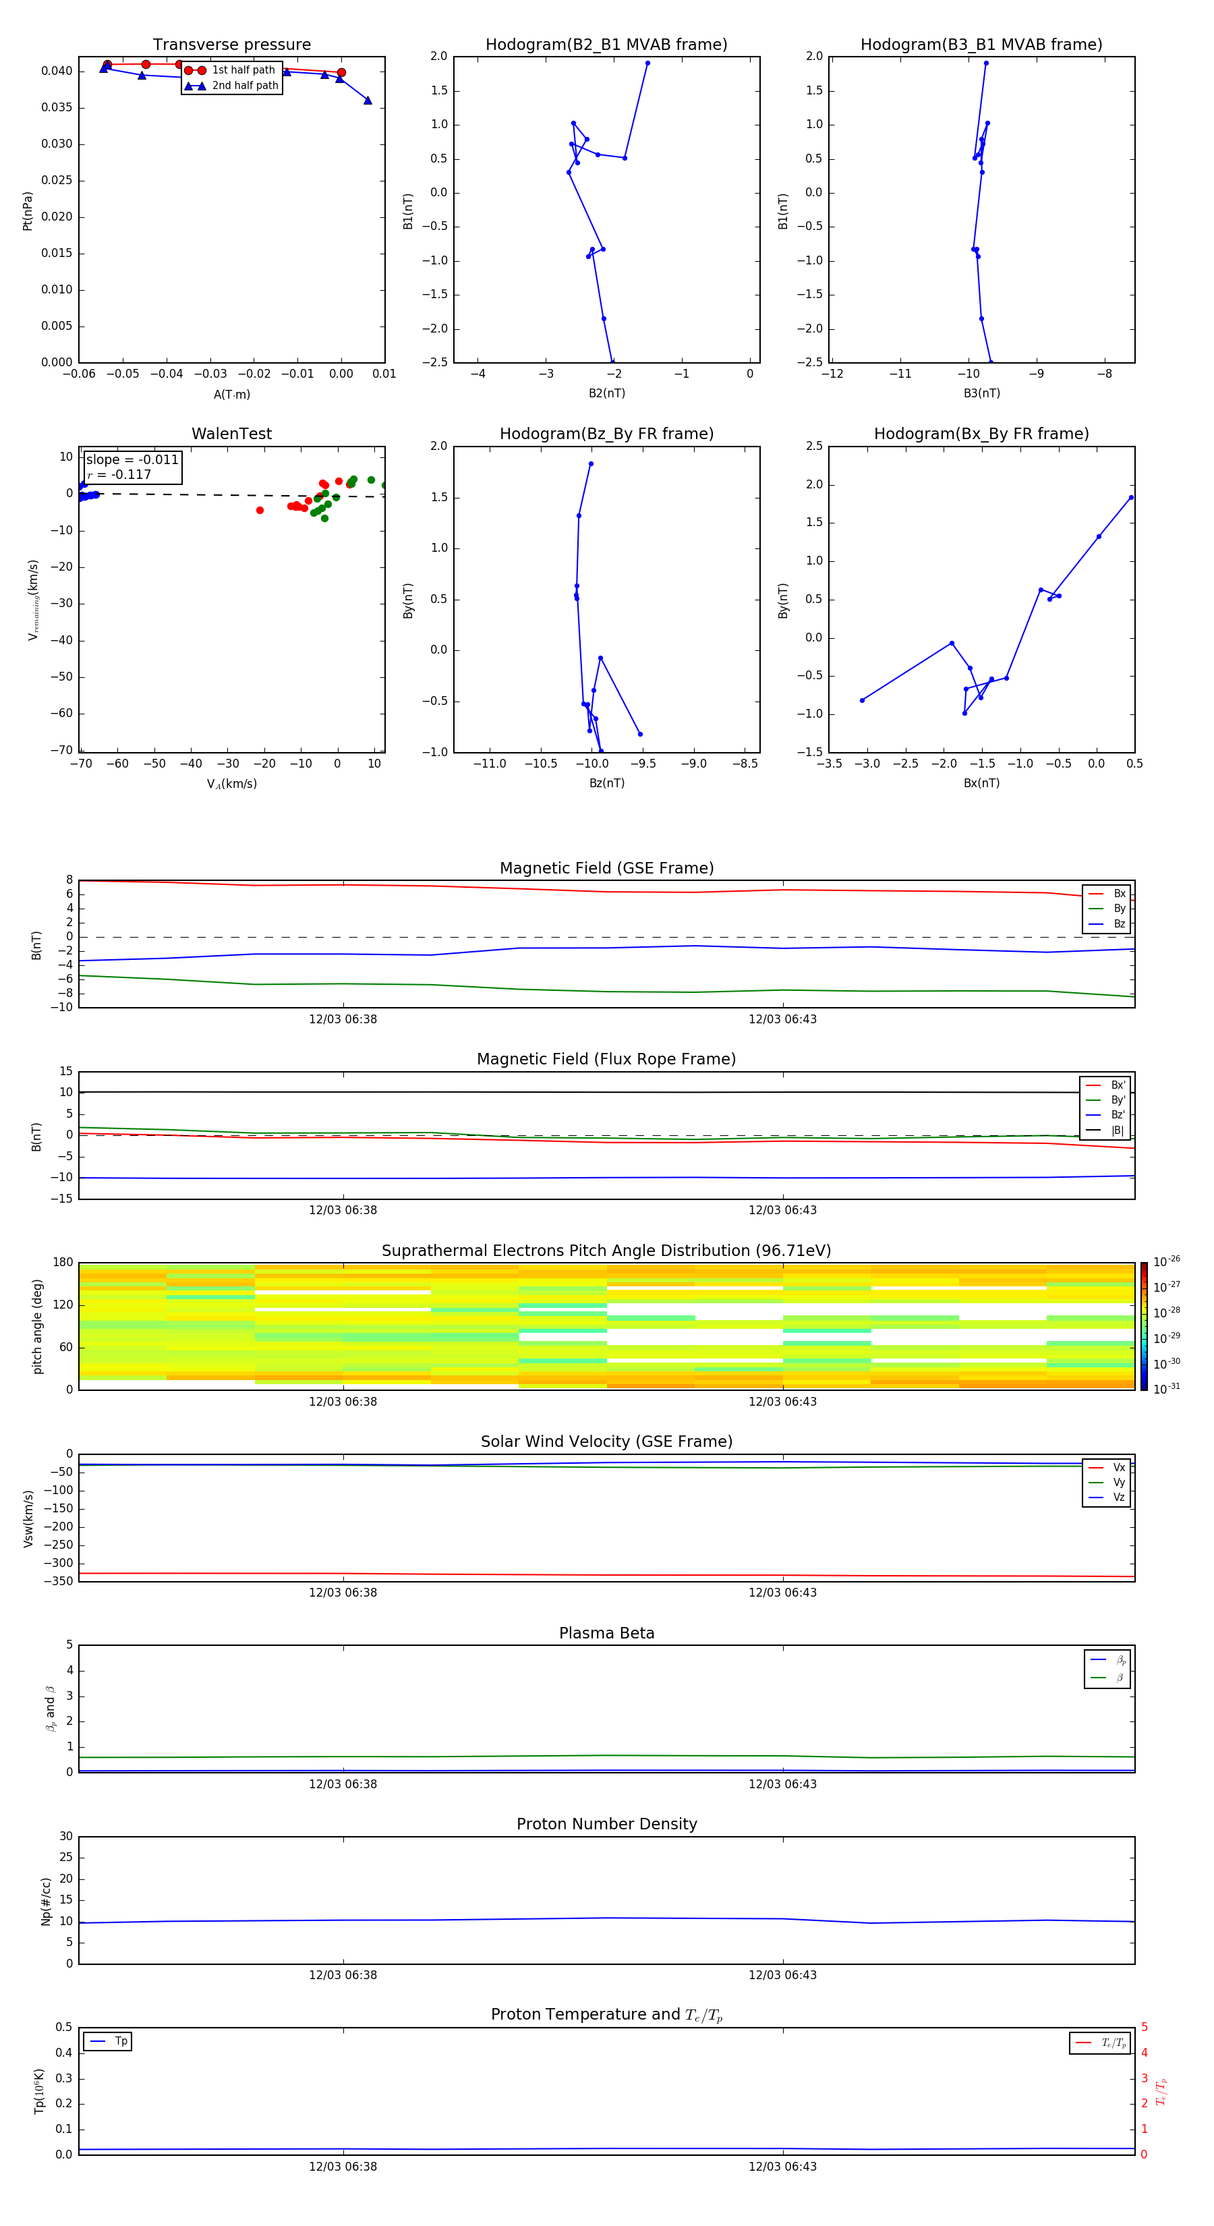Click the '12/03 06:38' tick under Proton Temperature

[343, 2167]
